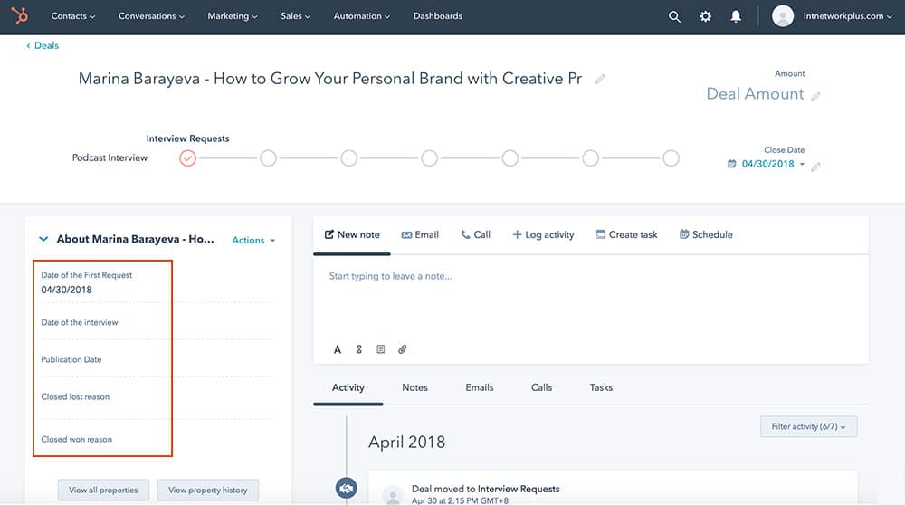Edit Date of the interview field
The height and width of the screenshot is (505, 905).
click(x=157, y=322)
